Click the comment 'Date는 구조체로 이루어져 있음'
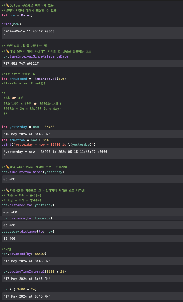Viewport: 183px width, 302px height. click(x=27, y=5)
